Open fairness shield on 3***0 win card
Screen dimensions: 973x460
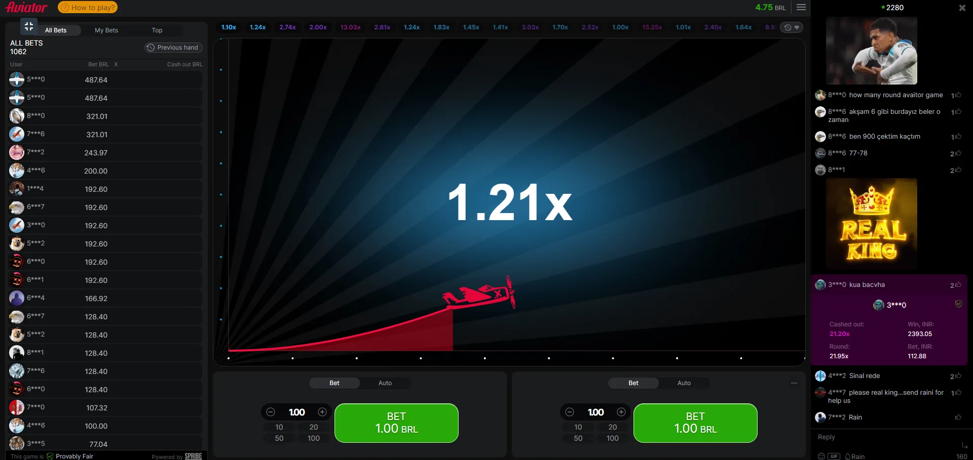pos(958,304)
